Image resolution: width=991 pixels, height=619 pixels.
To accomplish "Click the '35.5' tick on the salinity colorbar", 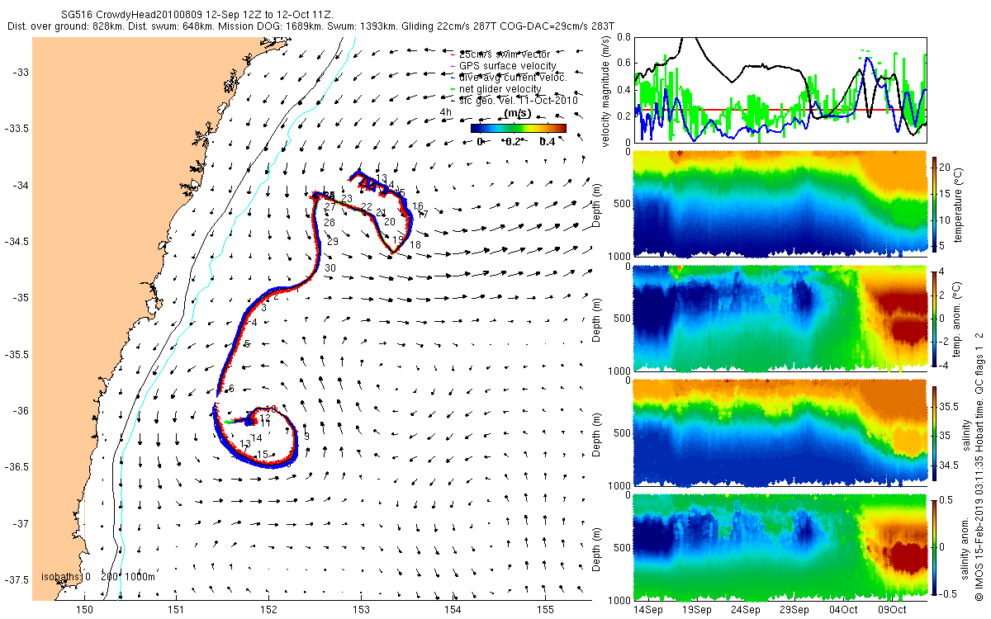I will tap(950, 407).
